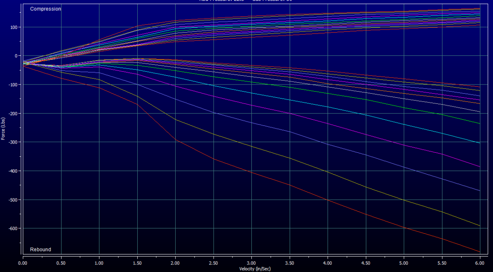
Task: Click the -400 force tick label
Action: (13, 171)
